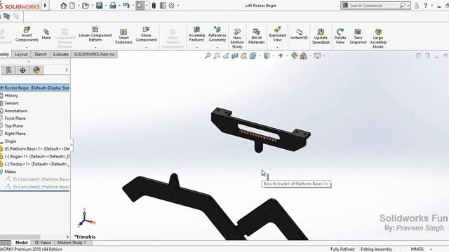
Task: Open the Help question mark icon
Action: pyautogui.click(x=426, y=6)
